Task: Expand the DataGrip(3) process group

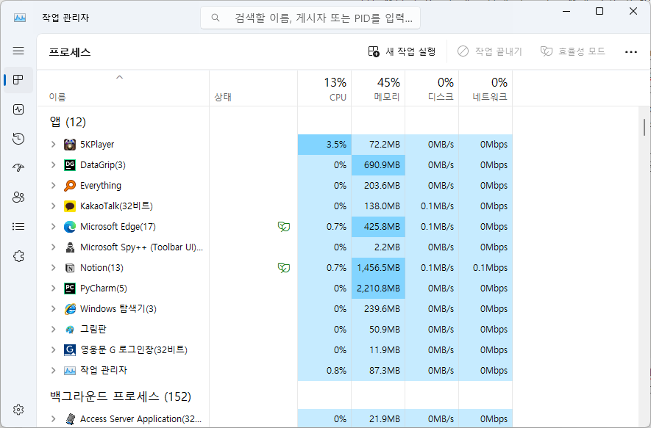Action: (x=53, y=165)
